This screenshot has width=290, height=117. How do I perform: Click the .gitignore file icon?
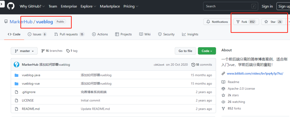click(16, 92)
